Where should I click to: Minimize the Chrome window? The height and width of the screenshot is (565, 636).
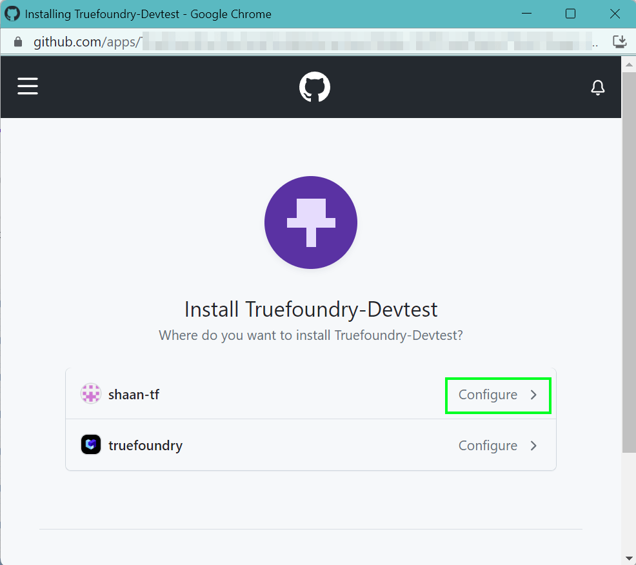pyautogui.click(x=526, y=14)
